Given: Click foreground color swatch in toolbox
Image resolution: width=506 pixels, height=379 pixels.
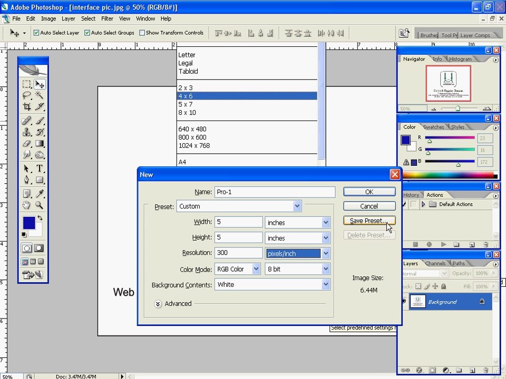Looking at the screenshot, I should click(x=28, y=223).
